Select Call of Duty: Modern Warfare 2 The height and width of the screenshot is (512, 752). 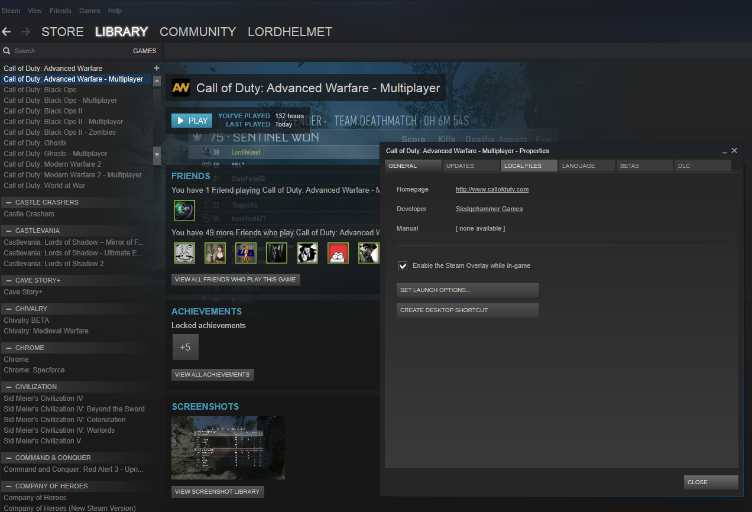[x=53, y=164]
